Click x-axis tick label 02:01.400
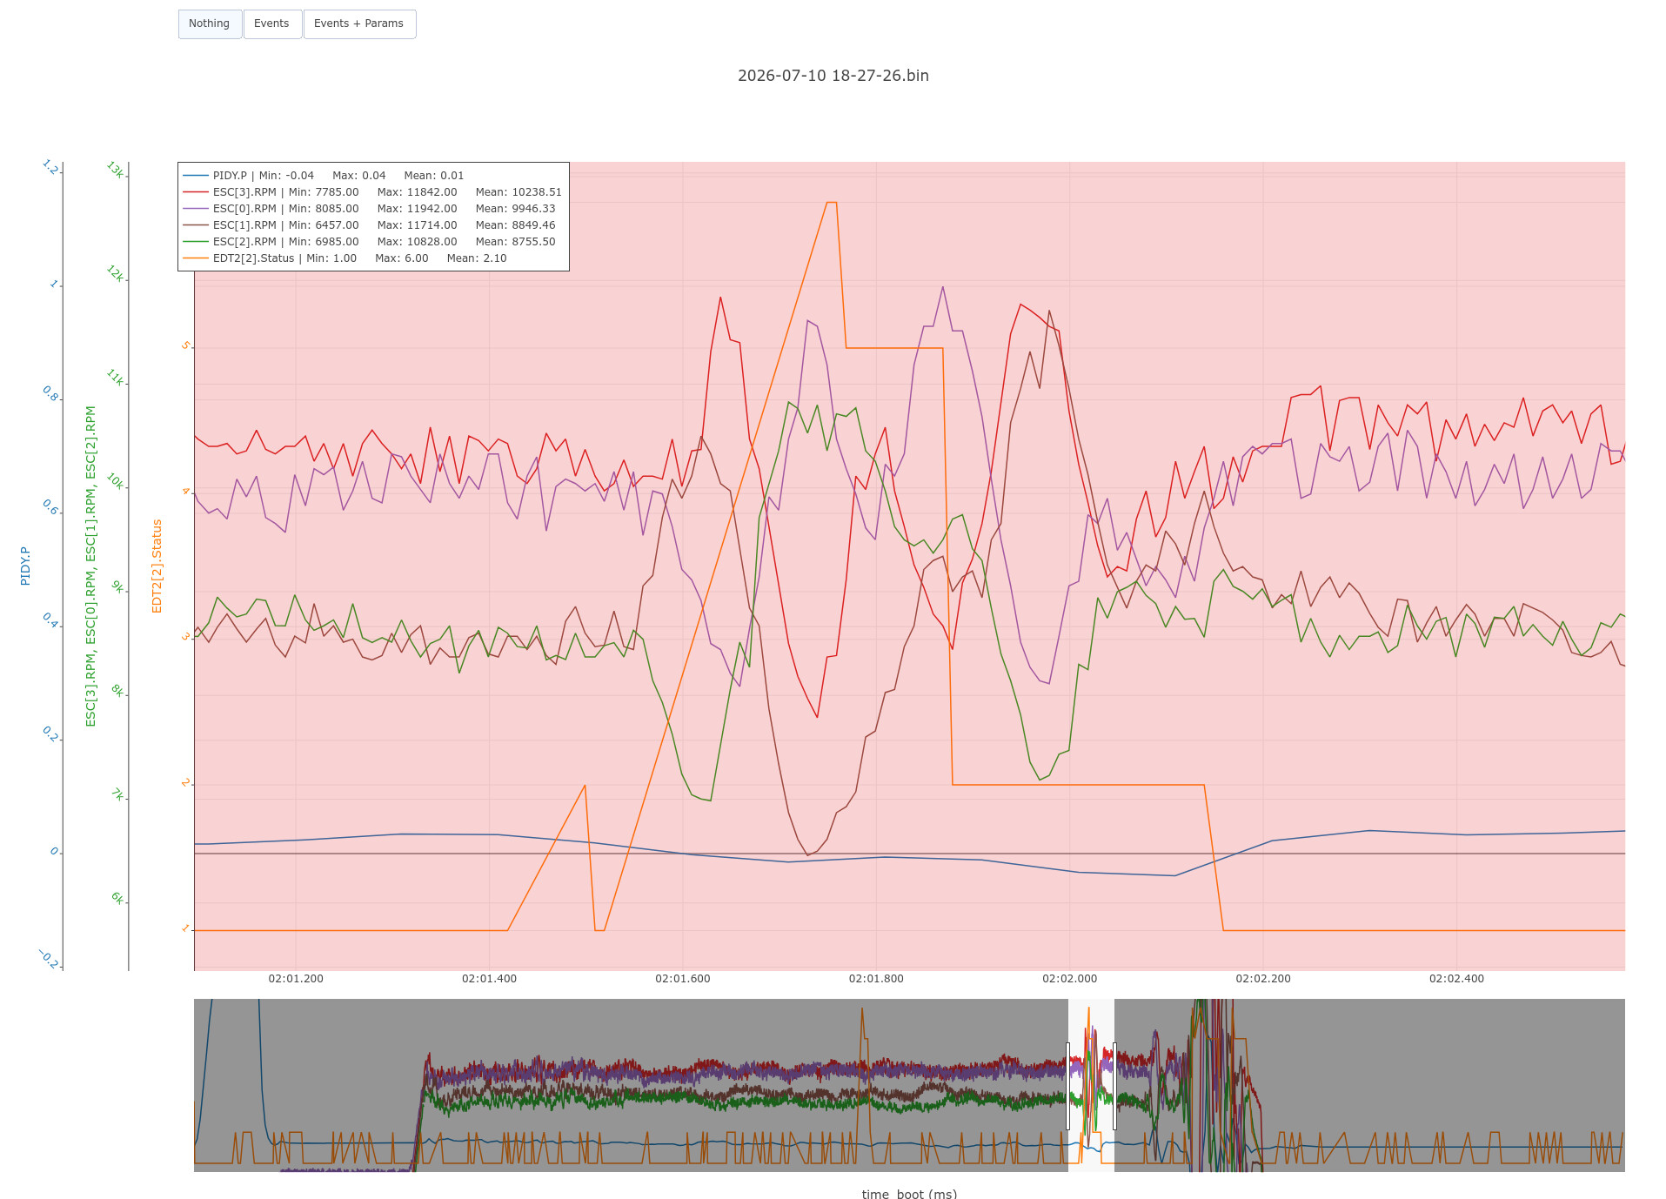The image size is (1666, 1199). point(489,979)
